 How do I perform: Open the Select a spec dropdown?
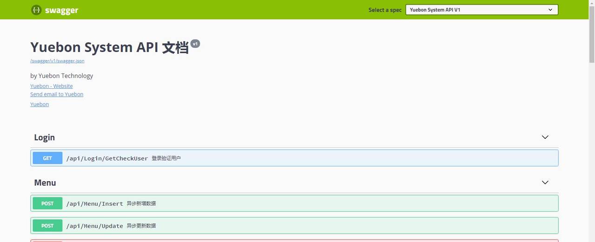481,10
